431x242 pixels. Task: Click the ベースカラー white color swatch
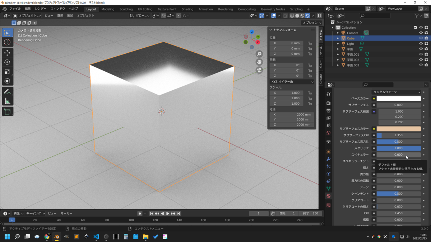pos(399,98)
